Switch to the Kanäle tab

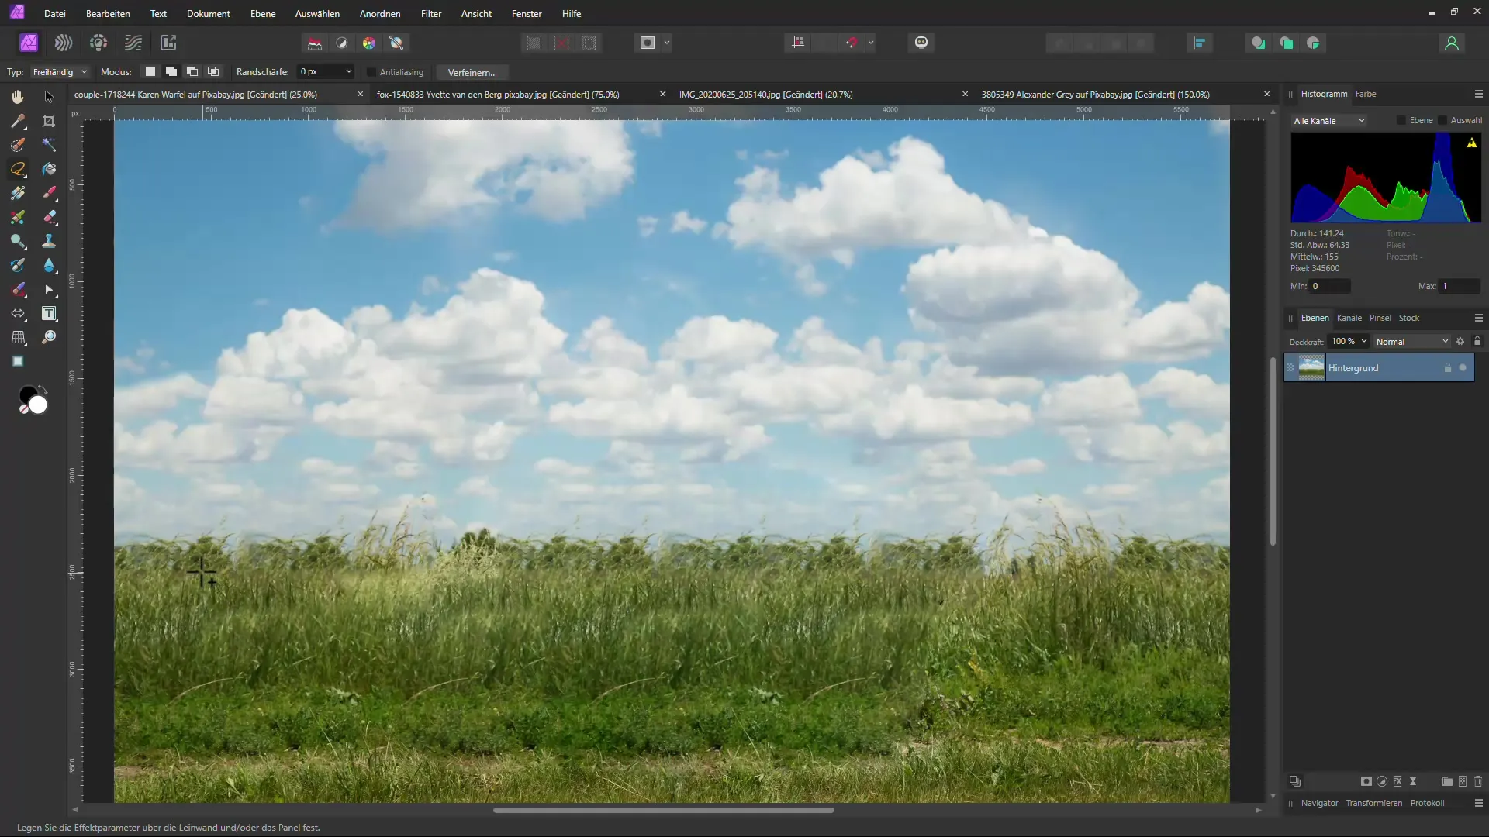(x=1349, y=318)
